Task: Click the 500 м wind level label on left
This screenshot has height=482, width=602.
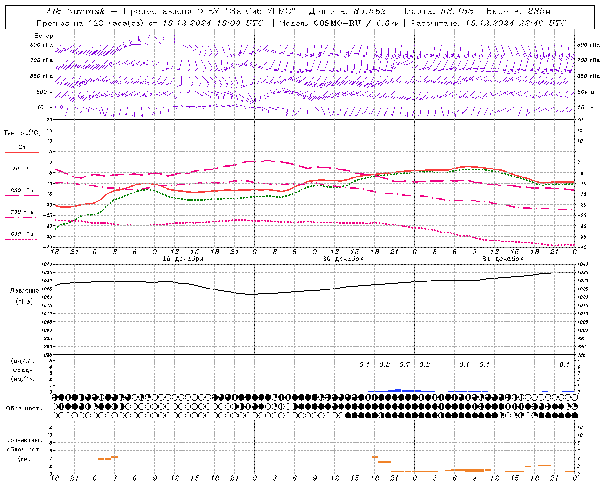Action: (x=45, y=92)
